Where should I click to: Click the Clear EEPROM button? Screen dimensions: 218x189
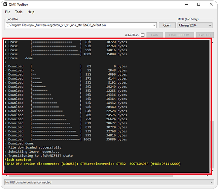[179, 35]
